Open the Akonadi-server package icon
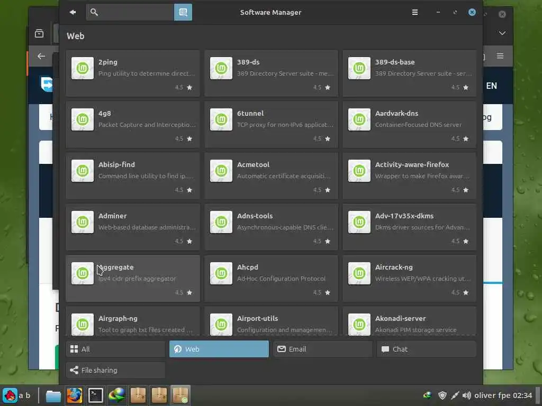The height and width of the screenshot is (406, 542). tap(359, 324)
